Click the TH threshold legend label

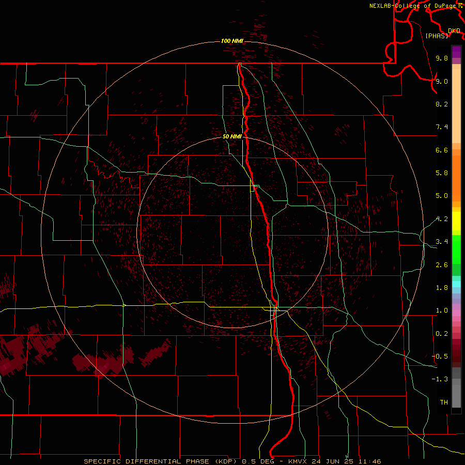pyautogui.click(x=444, y=402)
